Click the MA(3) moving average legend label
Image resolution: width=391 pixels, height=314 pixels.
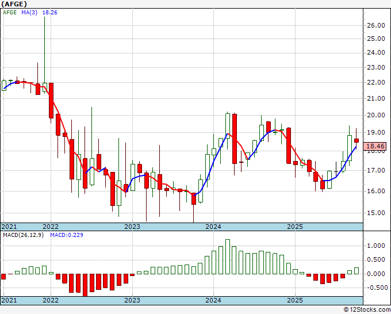tap(29, 13)
